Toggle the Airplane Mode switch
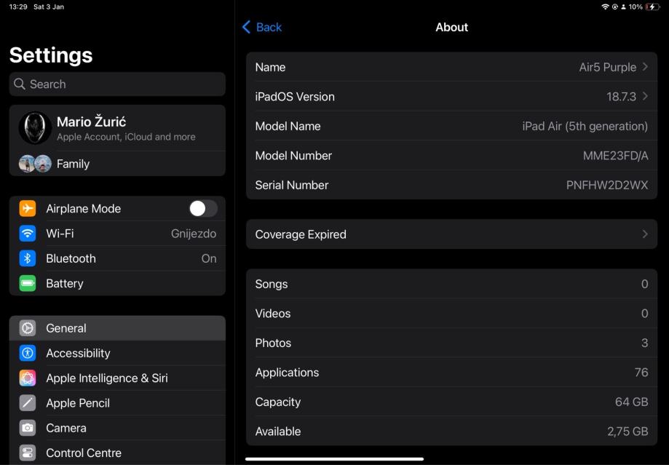The image size is (669, 465). (203, 209)
